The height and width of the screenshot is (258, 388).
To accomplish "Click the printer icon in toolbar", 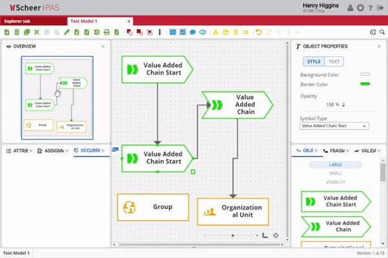I will pos(107,32).
